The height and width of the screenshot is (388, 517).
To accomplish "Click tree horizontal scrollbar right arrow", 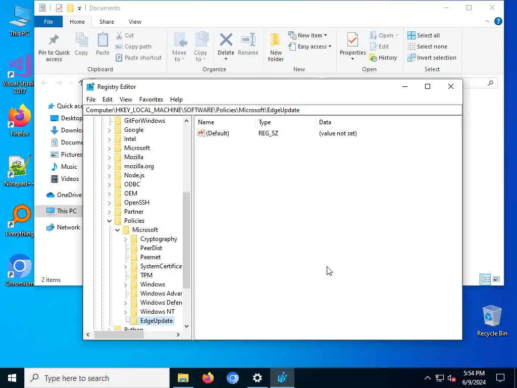I will click(178, 334).
